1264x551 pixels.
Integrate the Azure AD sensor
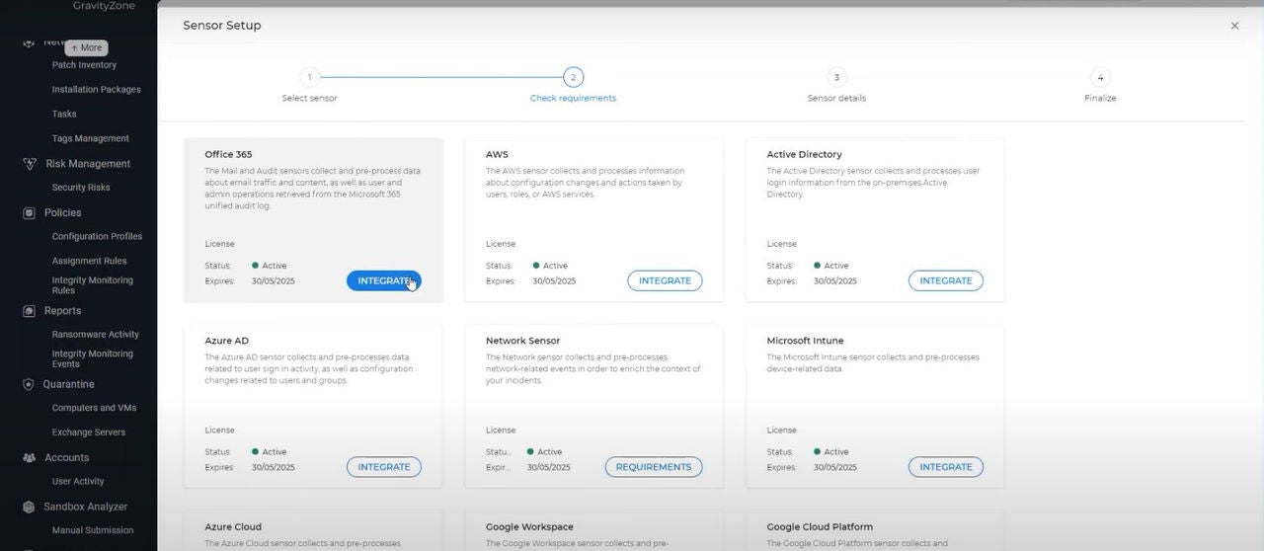[x=384, y=467]
